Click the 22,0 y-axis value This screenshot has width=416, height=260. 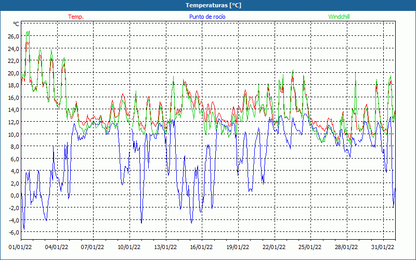point(14,61)
